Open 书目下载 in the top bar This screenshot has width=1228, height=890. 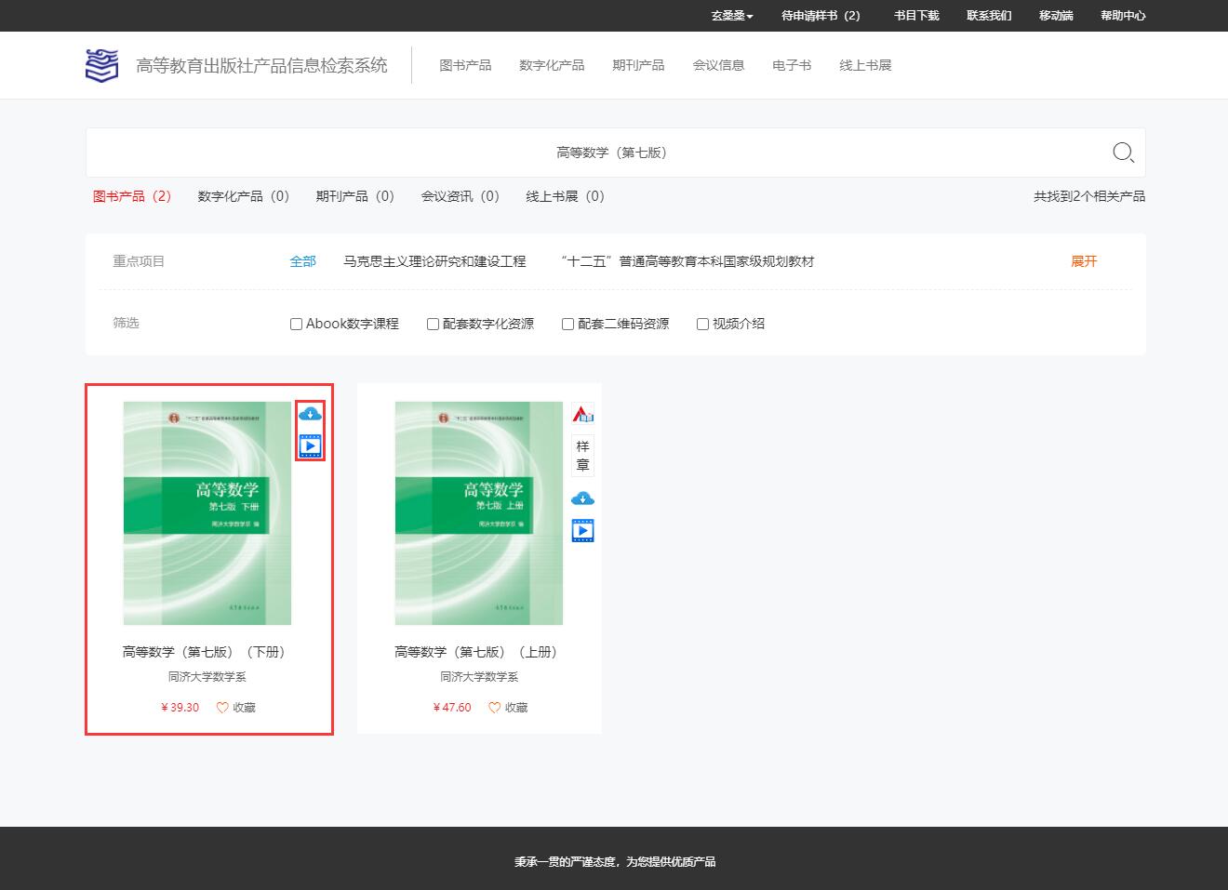pyautogui.click(x=914, y=16)
